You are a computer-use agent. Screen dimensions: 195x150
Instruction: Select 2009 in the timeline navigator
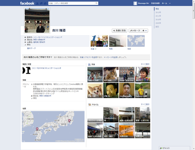point(158,23)
